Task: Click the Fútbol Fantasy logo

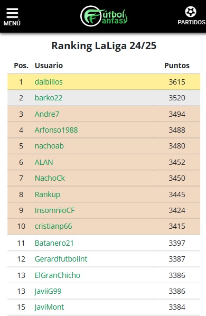Action: click(x=104, y=16)
